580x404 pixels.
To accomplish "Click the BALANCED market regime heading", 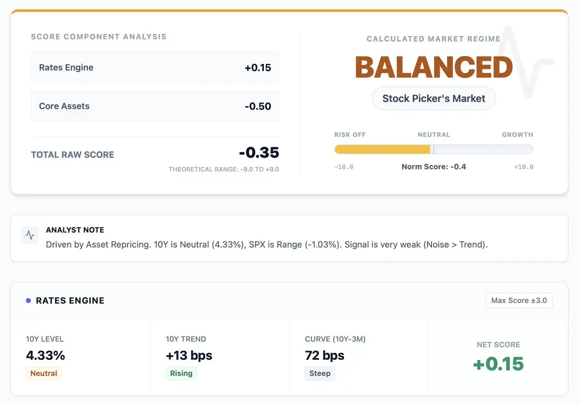I will pyautogui.click(x=434, y=67).
